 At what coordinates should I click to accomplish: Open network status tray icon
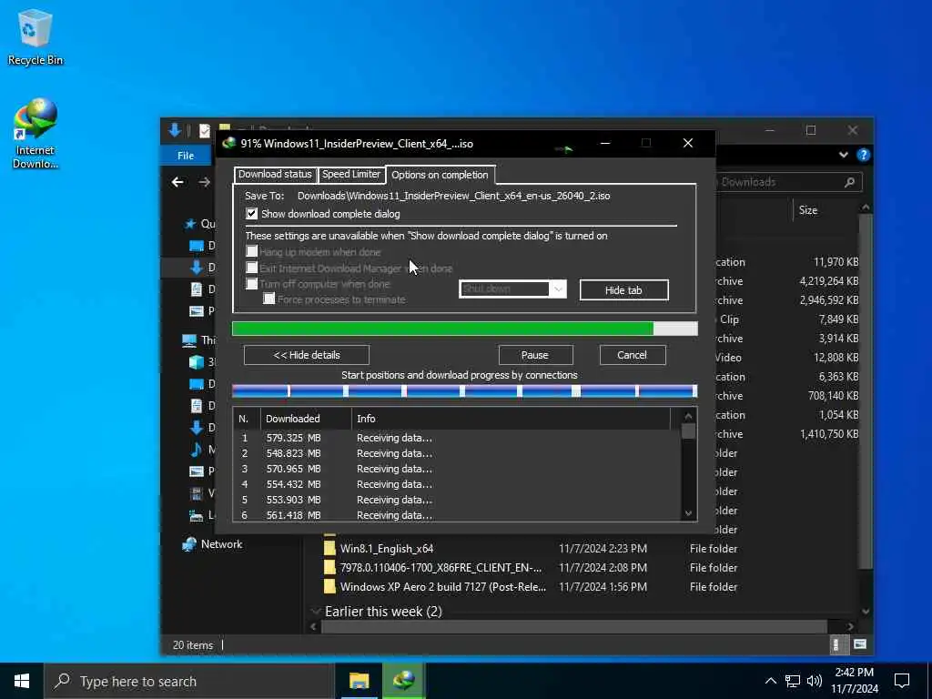click(x=793, y=681)
